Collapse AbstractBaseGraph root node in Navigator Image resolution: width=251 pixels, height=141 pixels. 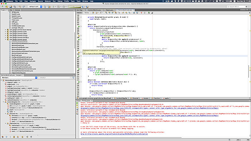pyautogui.click(x=1, y=80)
